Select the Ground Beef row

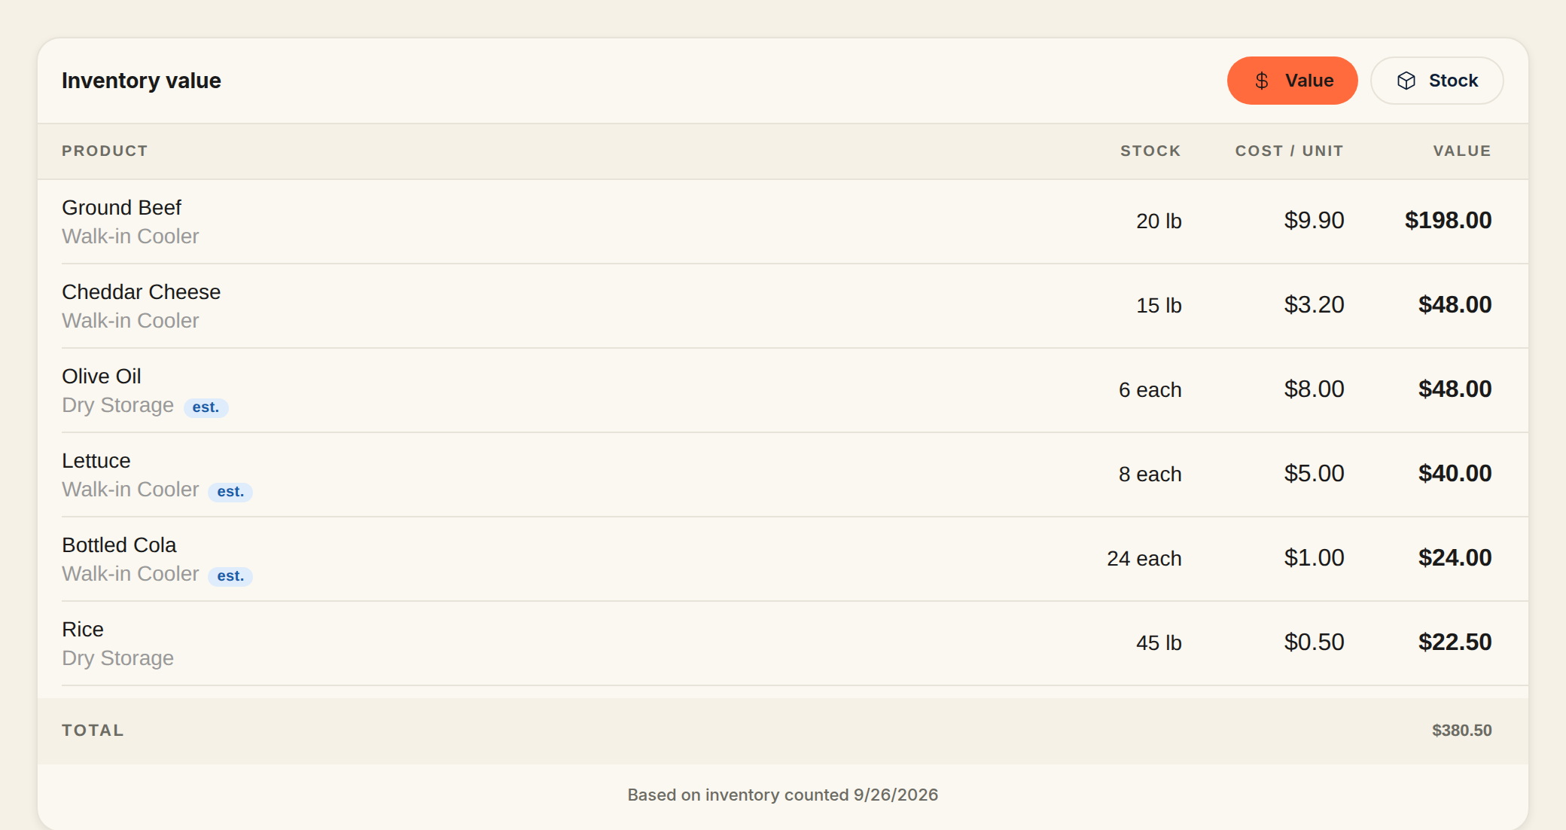pos(783,221)
